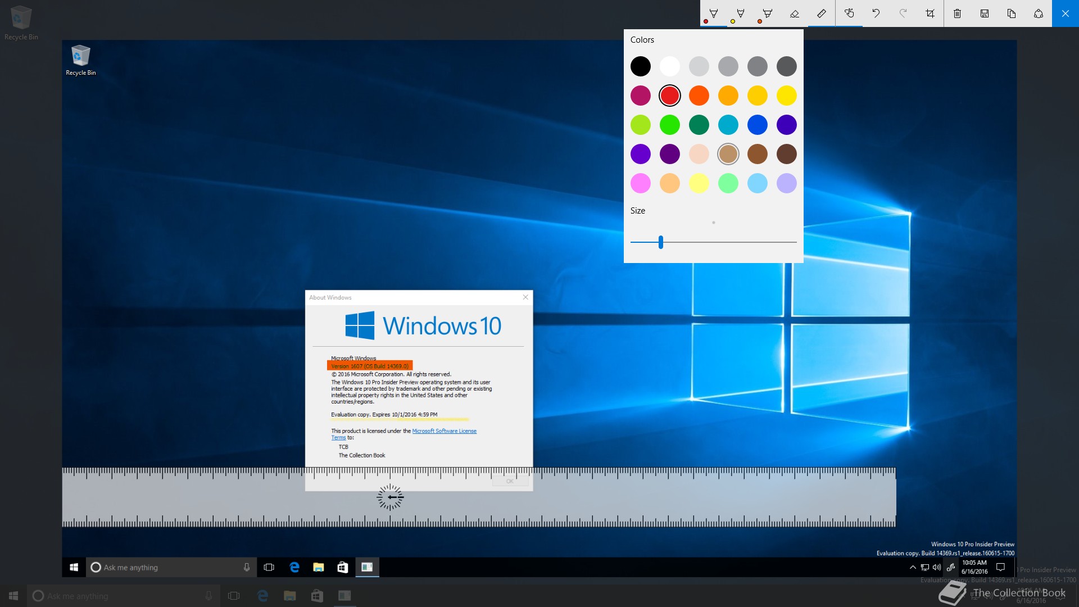This screenshot has height=607, width=1079.
Task: Choose the selected red swatch
Action: tap(670, 96)
